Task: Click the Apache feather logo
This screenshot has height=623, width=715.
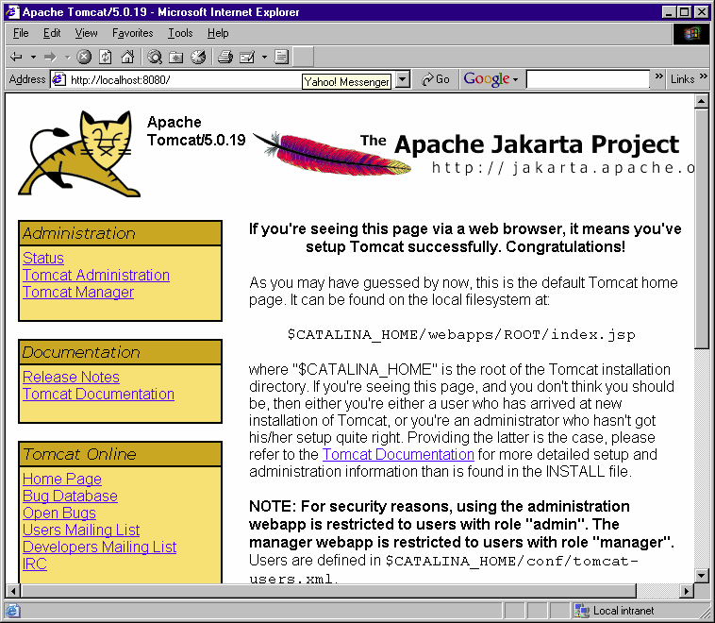Action: [x=332, y=154]
